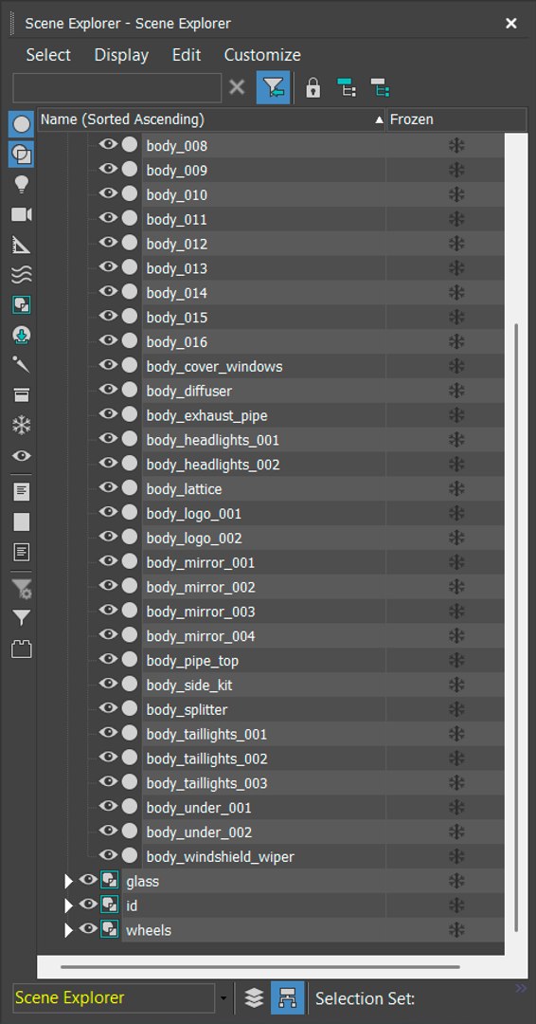The width and height of the screenshot is (536, 1024).
Task: Toggle Display Frozen Objects snowflake sidebar icon
Action: [22, 426]
